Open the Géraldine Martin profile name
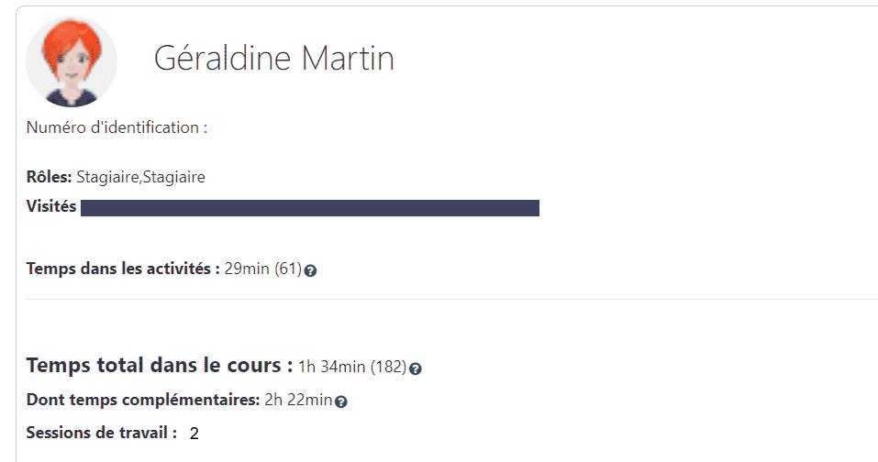 273,59
